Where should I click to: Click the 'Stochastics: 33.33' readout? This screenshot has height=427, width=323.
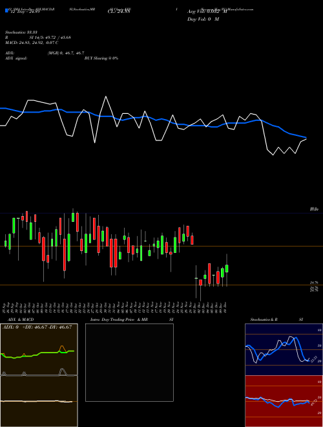(x=20, y=32)
